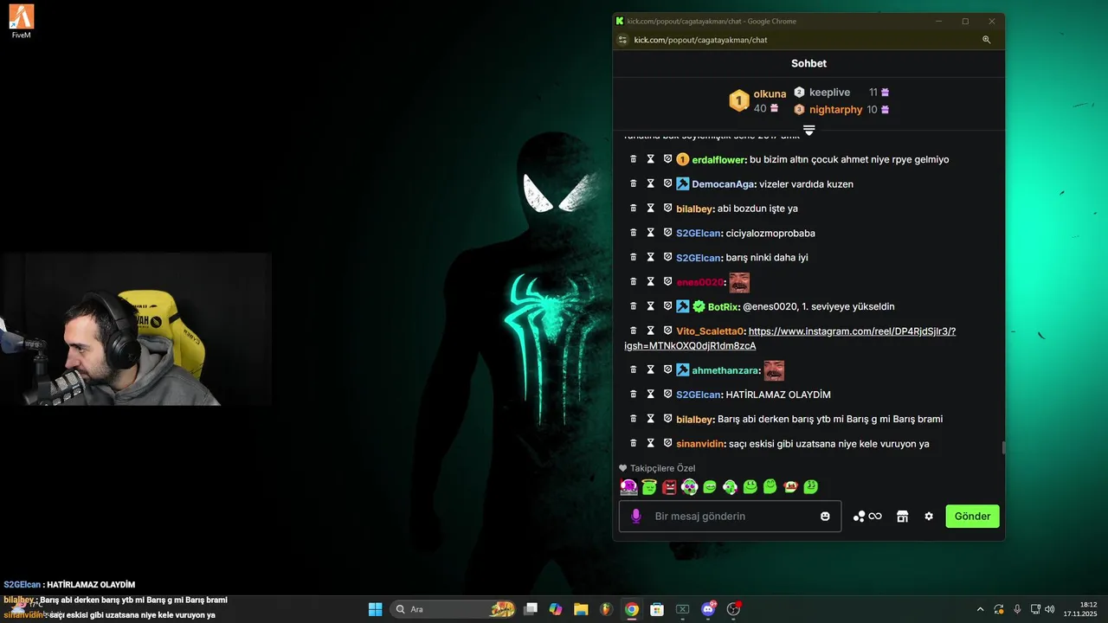Open the FiveM desktop shortcut

tap(22, 22)
